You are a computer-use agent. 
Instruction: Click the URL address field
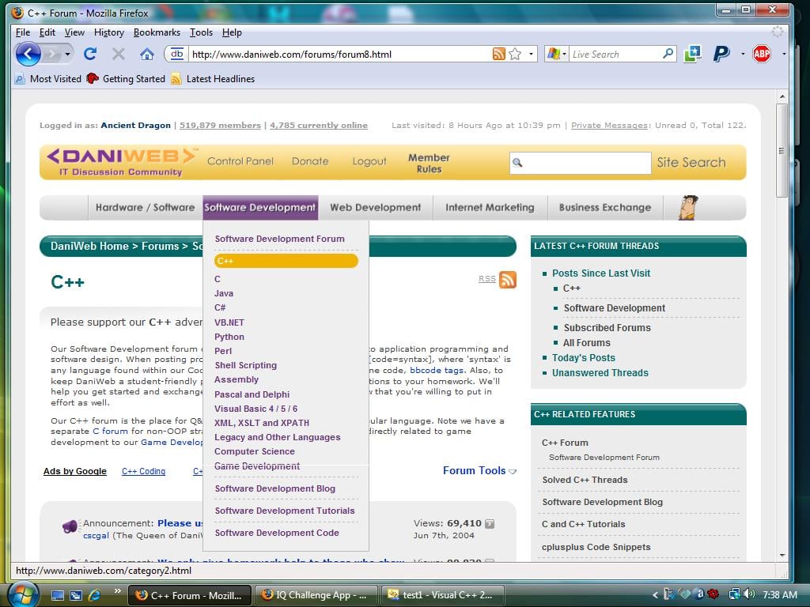click(339, 55)
